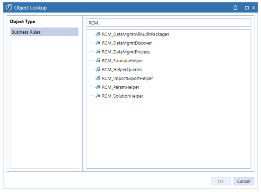This screenshot has height=192, width=261.
Task: Click the RCM_SolutionHelper rule icon
Action: [98, 96]
